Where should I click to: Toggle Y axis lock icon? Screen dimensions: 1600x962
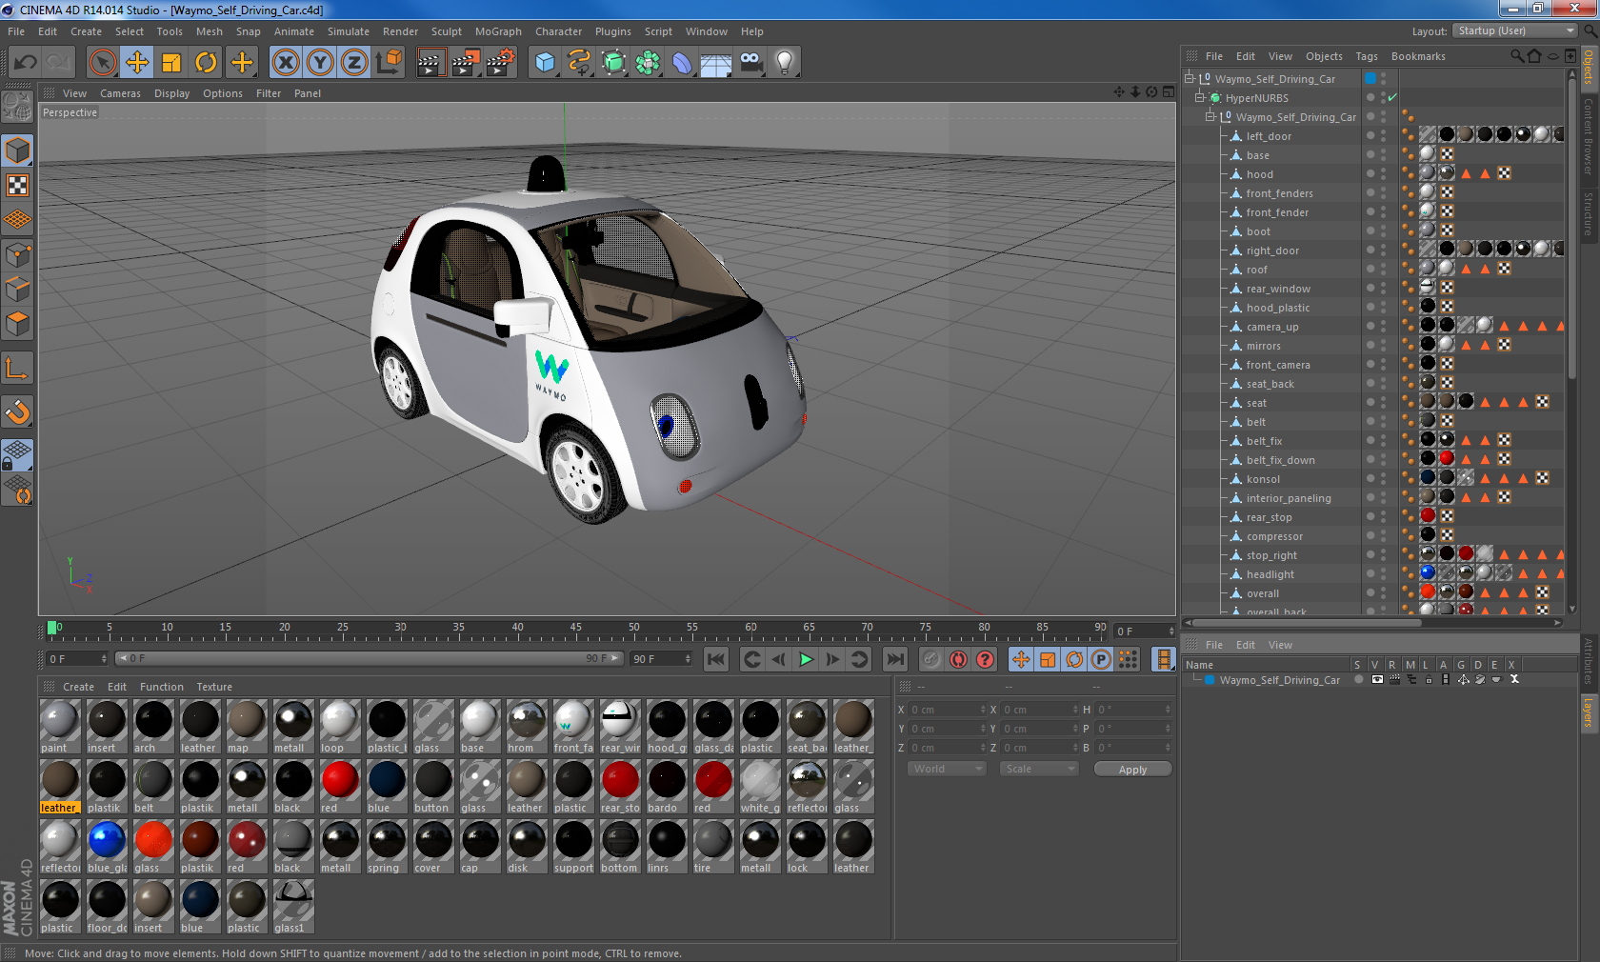click(x=320, y=63)
